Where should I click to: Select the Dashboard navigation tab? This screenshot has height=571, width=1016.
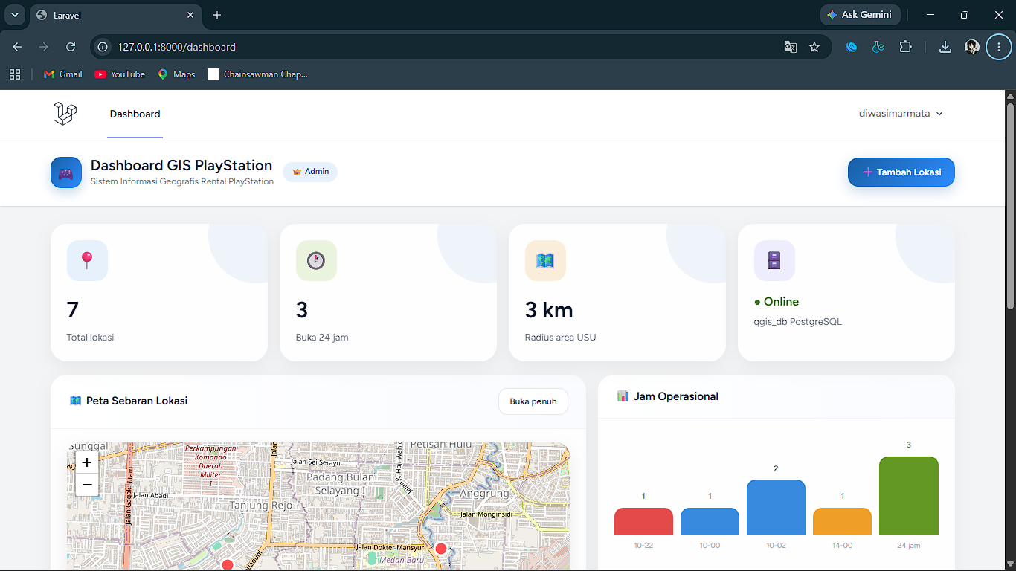pyautogui.click(x=135, y=114)
